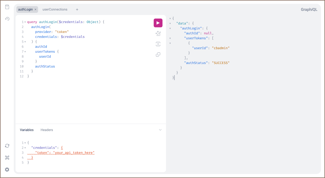Click the Merge fragments icon

158,44
